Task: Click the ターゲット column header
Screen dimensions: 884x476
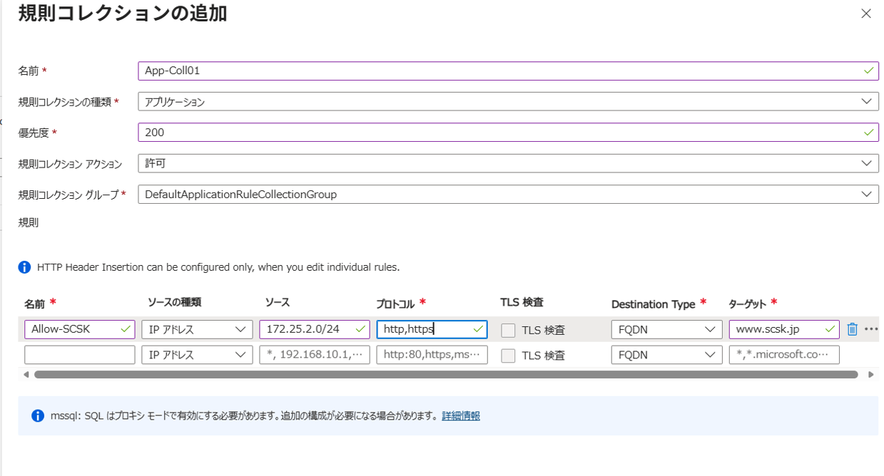Action: [747, 304]
